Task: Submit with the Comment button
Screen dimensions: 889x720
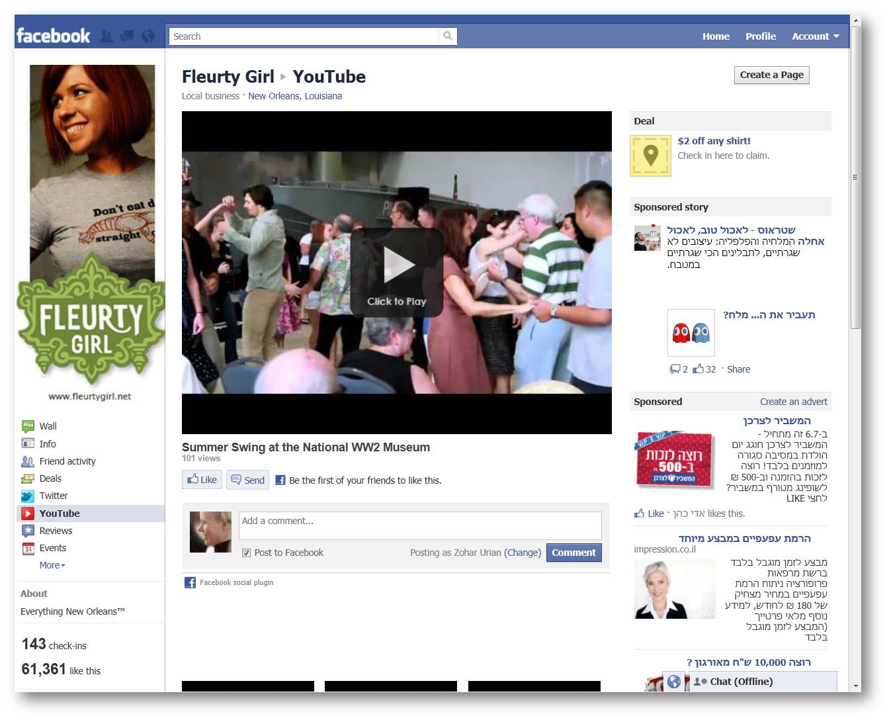Action: click(574, 553)
